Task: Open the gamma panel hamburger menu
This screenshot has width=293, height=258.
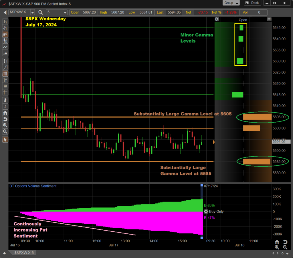Action: [269, 19]
